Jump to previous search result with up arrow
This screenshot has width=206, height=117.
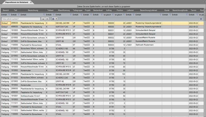(x=43, y=19)
